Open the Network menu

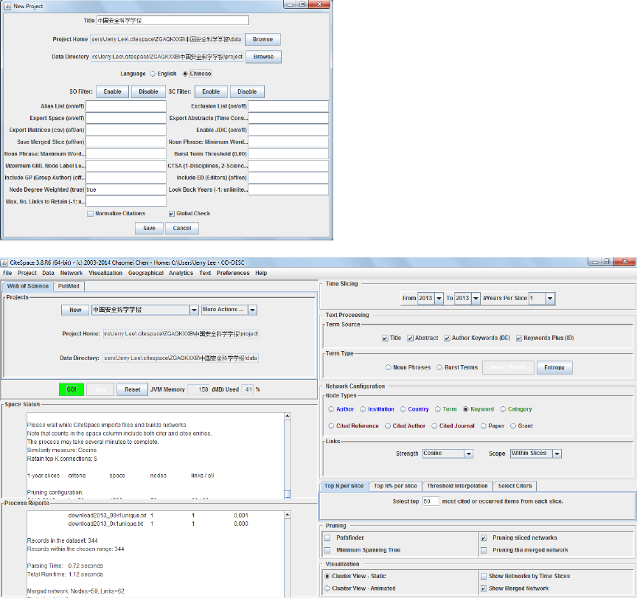[72, 273]
